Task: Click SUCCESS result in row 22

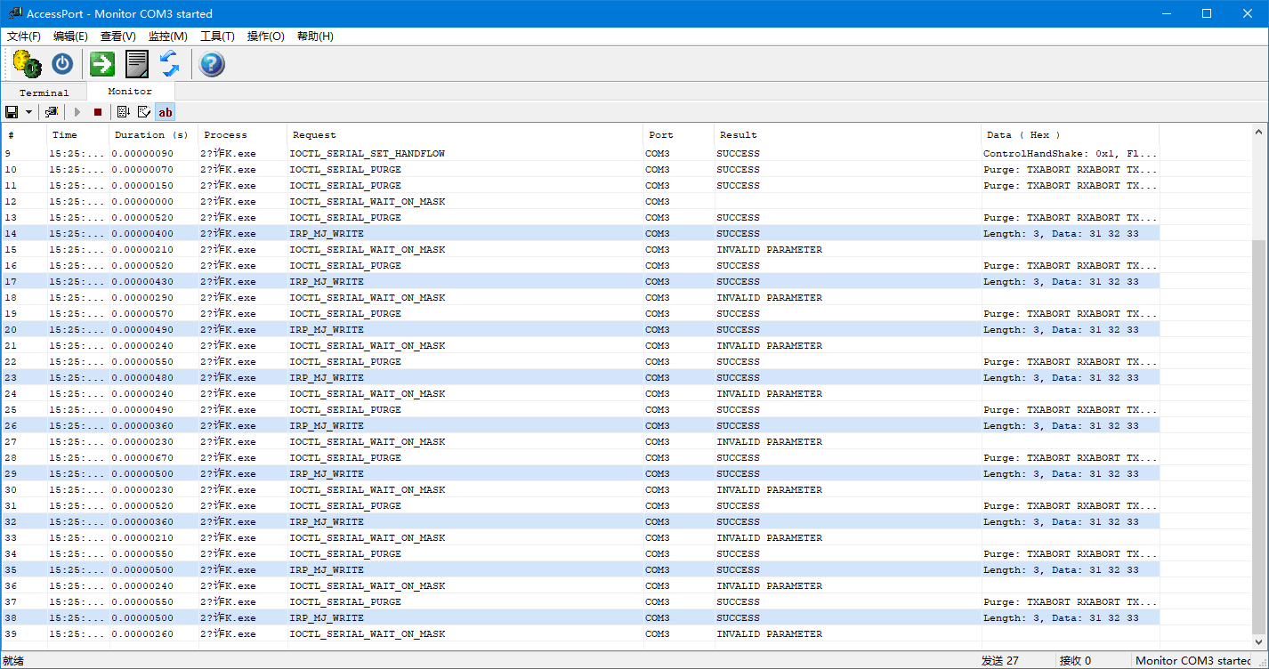Action: point(738,362)
